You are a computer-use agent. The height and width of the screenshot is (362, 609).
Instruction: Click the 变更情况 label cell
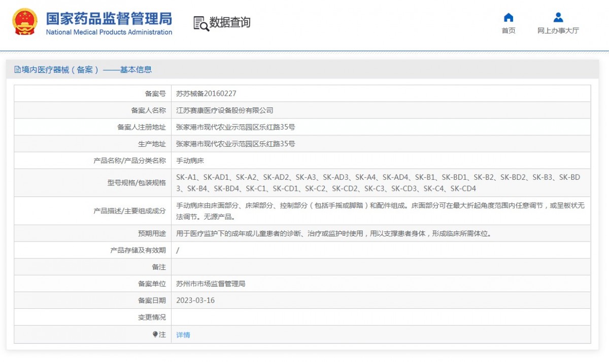[x=92, y=317]
